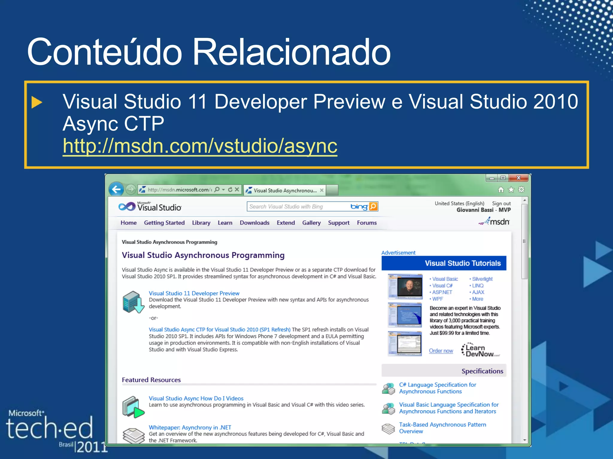This screenshot has width=613, height=459.
Task: Click the stop X icon in address bar
Action: tap(237, 189)
